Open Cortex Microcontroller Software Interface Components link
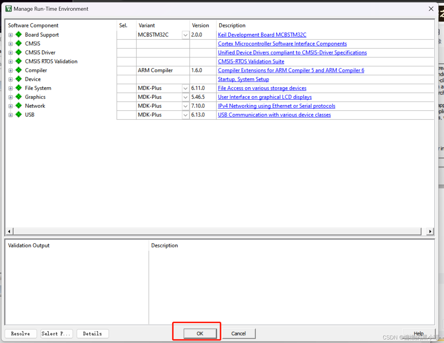Image resolution: width=444 pixels, height=343 pixels. pos(282,44)
